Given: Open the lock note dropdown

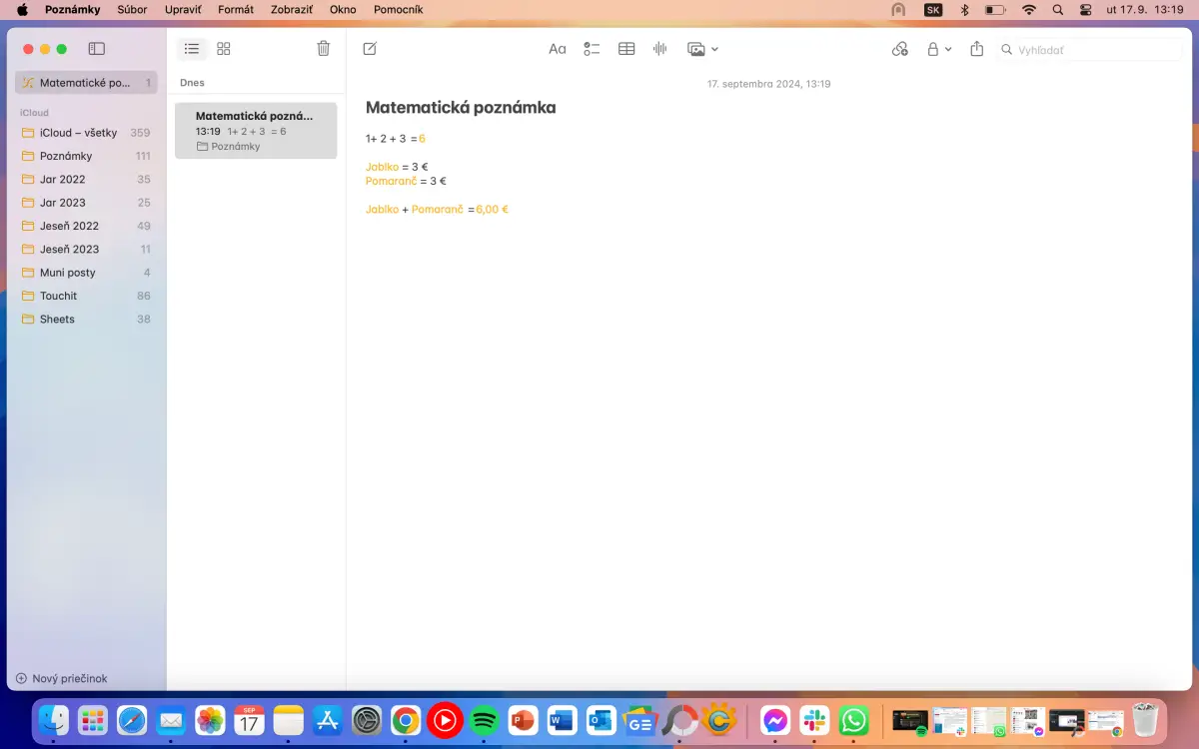Looking at the screenshot, I should point(938,49).
